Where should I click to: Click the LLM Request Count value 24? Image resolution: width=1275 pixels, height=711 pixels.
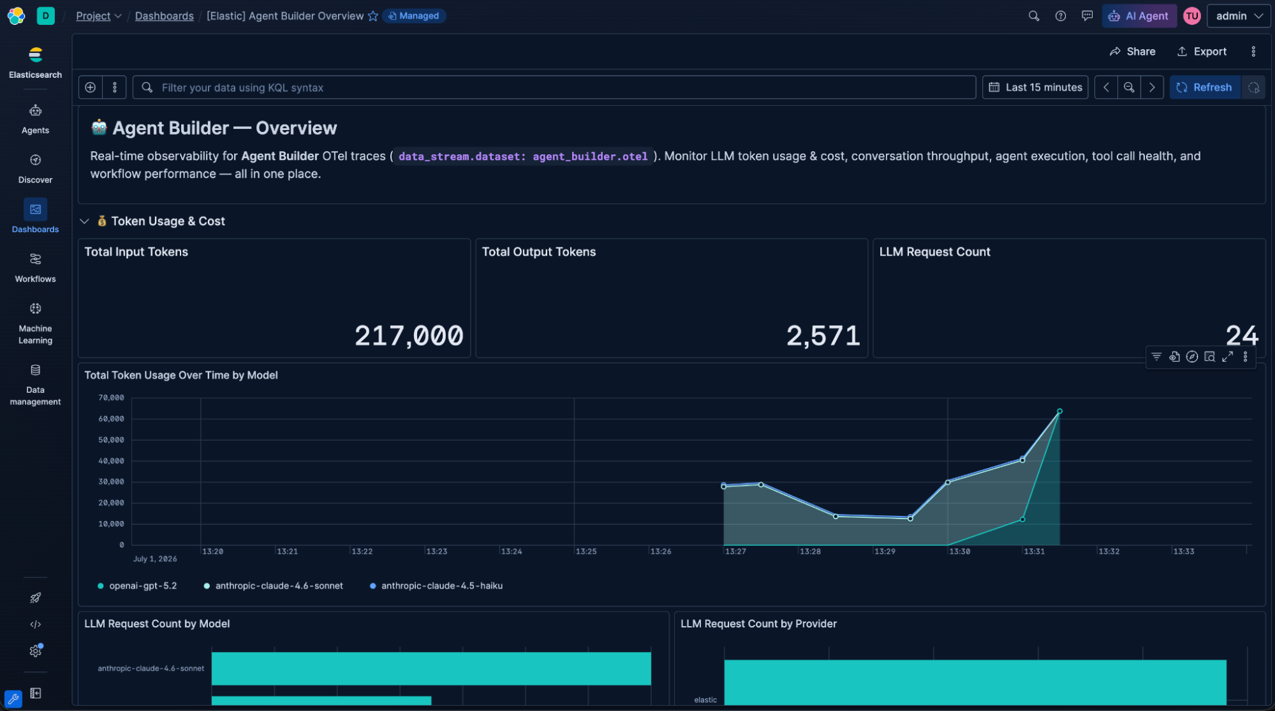(1242, 335)
